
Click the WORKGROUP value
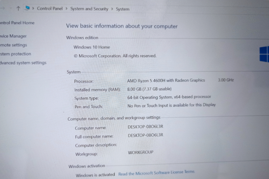(141, 152)
